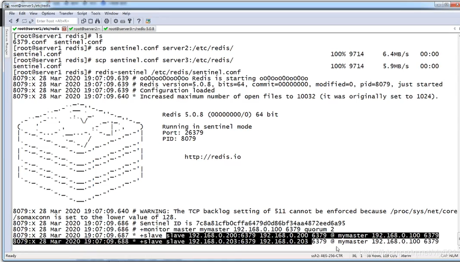Click the 'Redis 5.0.8 (00000000/0) 64 bit' line
Screen dimensions: 460x262
pos(220,115)
